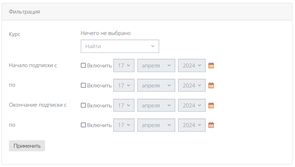Image resolution: width=295 pixels, height=167 pixels.
Task: Tick Включить in first по row
Action: point(83,85)
